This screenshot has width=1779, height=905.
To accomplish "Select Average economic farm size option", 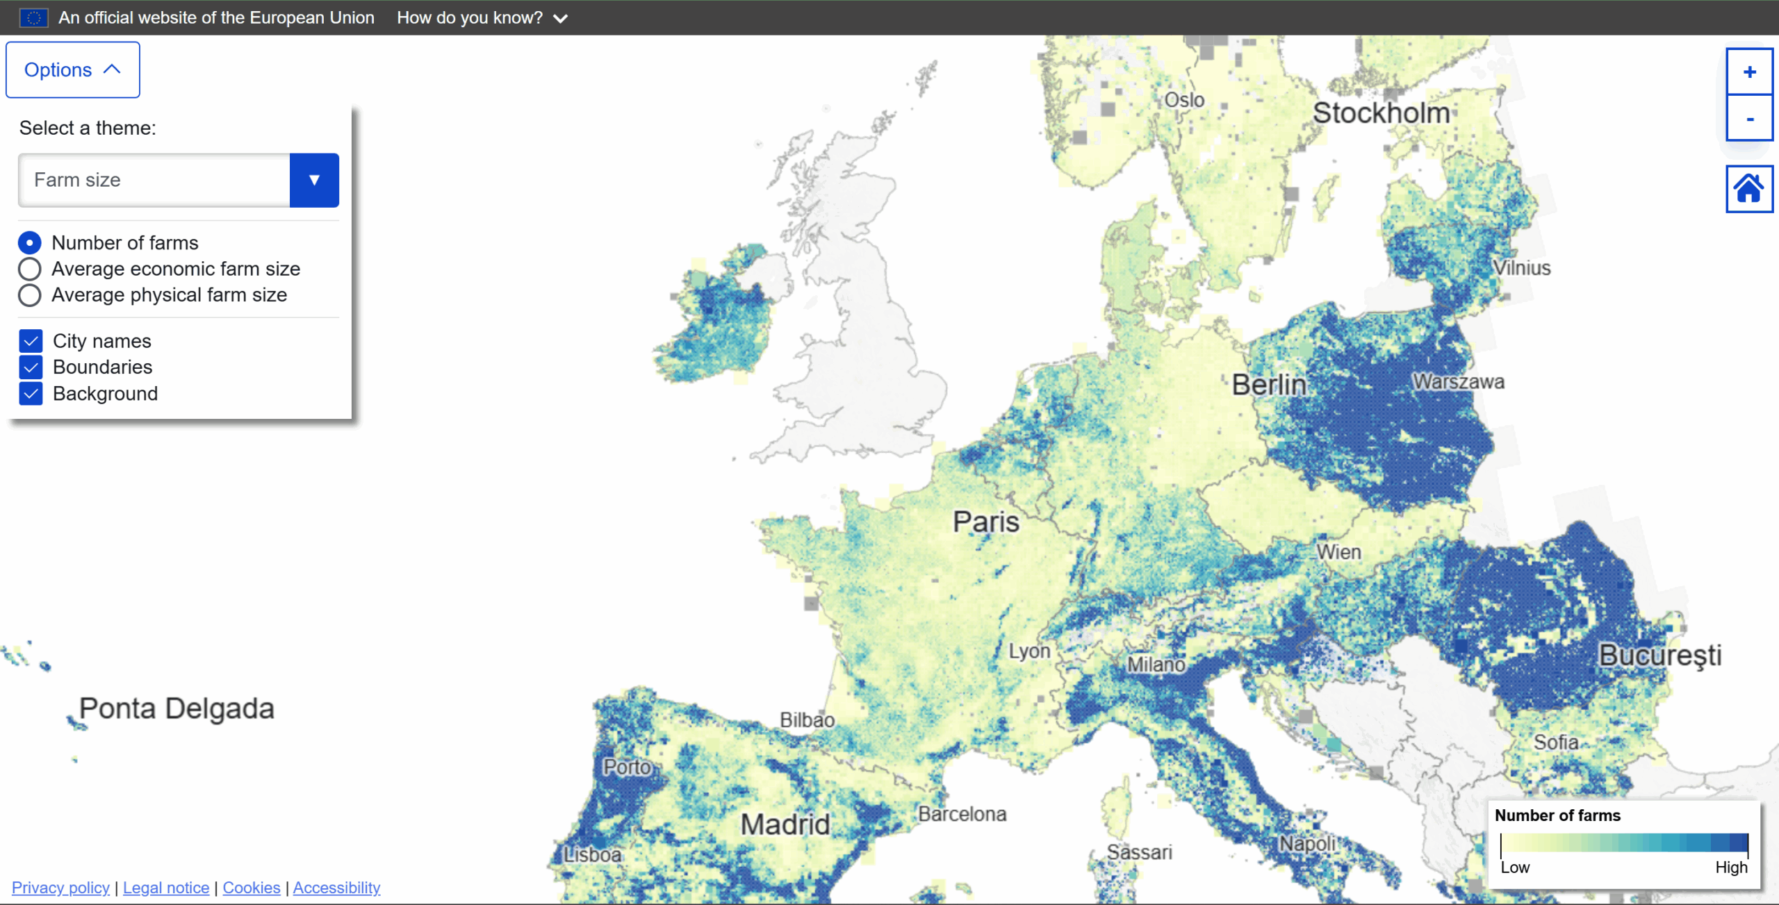I will (30, 269).
